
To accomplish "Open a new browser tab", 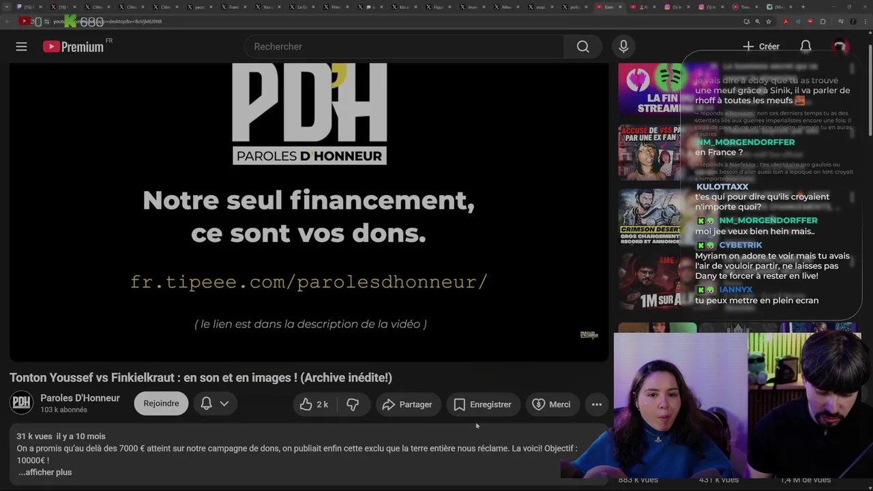I will click(x=803, y=7).
